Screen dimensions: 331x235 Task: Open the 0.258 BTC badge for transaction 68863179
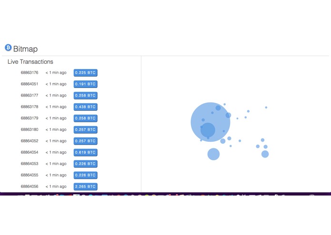pos(86,118)
